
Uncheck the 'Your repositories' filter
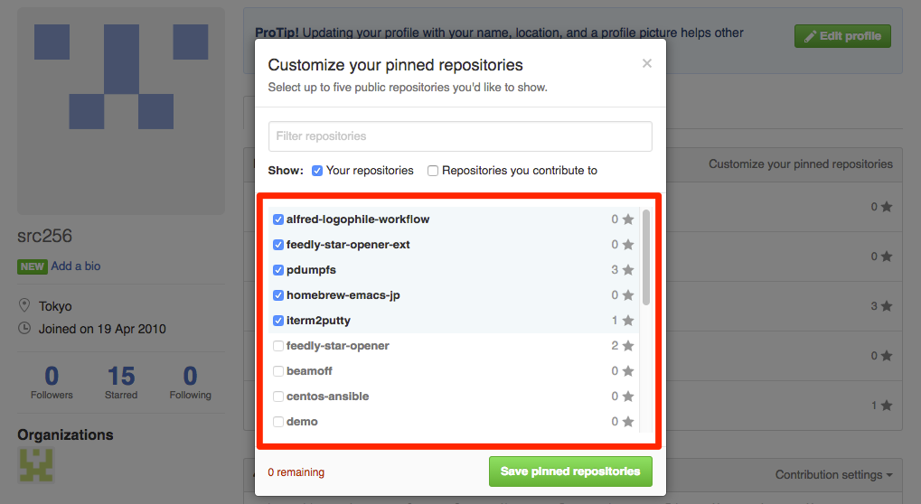tap(317, 171)
